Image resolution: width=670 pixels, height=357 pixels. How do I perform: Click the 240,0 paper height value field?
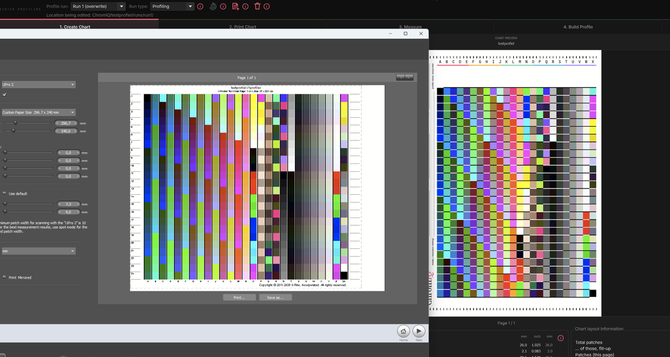click(x=66, y=131)
